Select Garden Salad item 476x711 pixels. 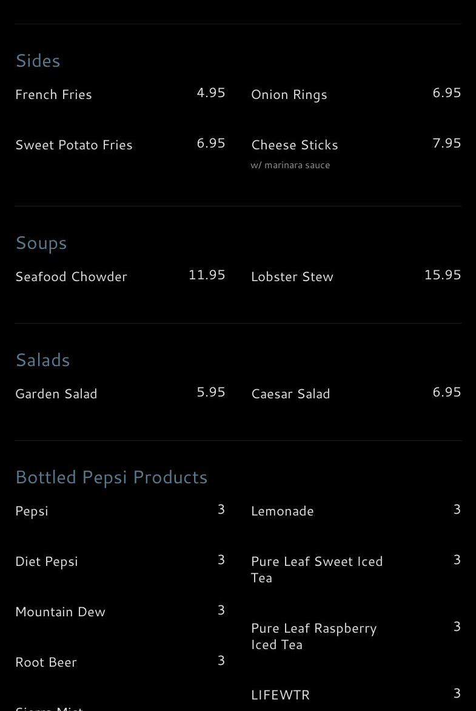point(56,394)
